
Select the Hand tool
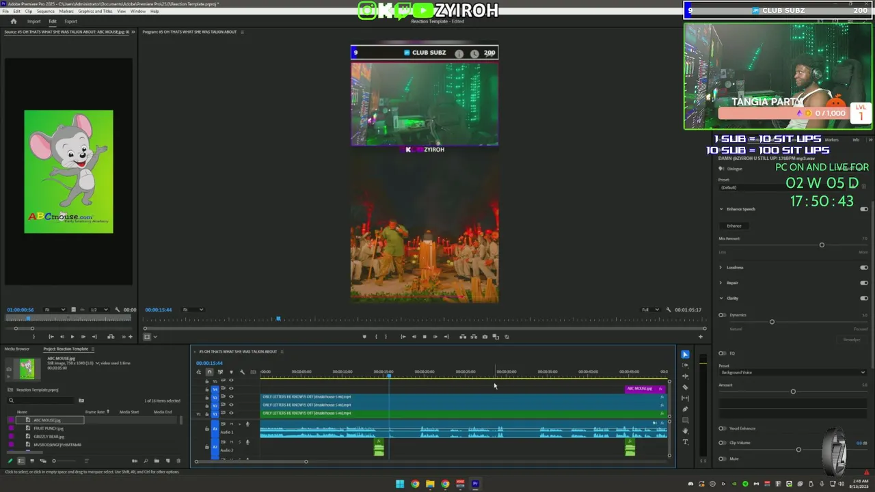pos(686,430)
